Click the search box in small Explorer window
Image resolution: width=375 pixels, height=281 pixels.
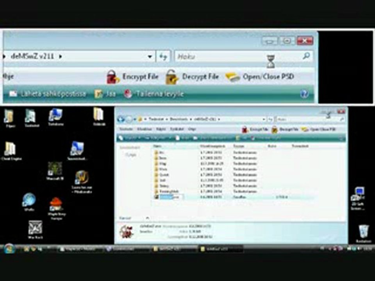(x=310, y=119)
